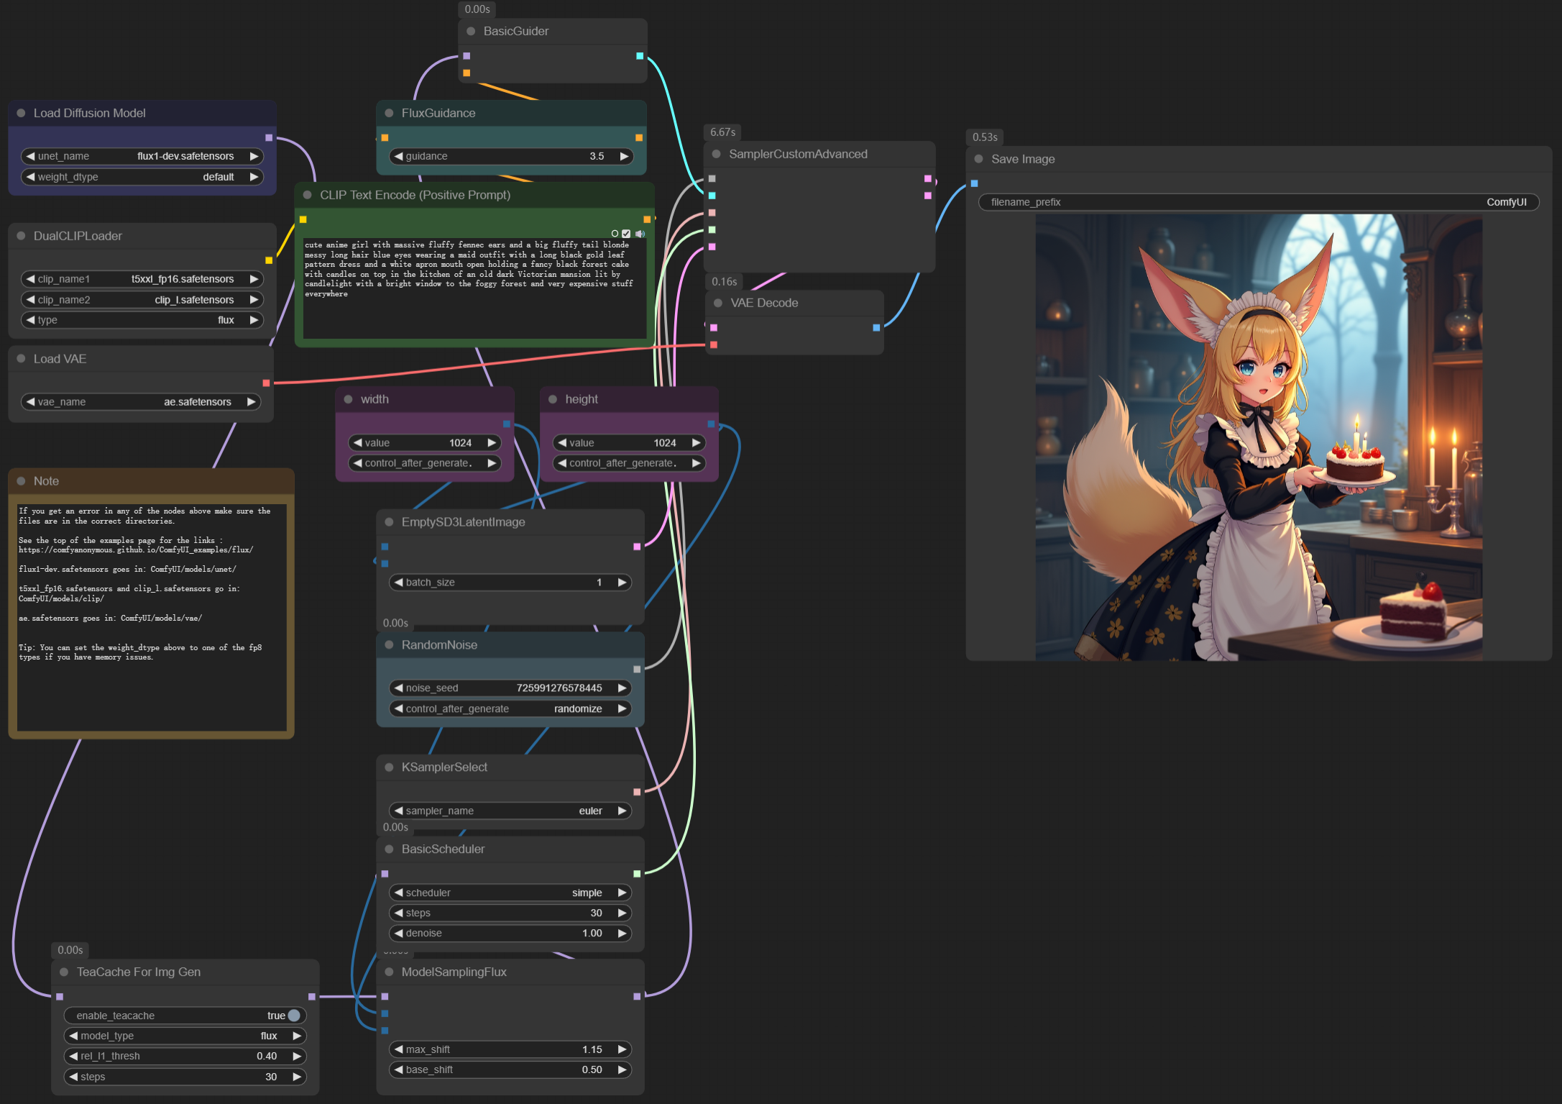Open the unet_name model dropdown

tap(142, 156)
